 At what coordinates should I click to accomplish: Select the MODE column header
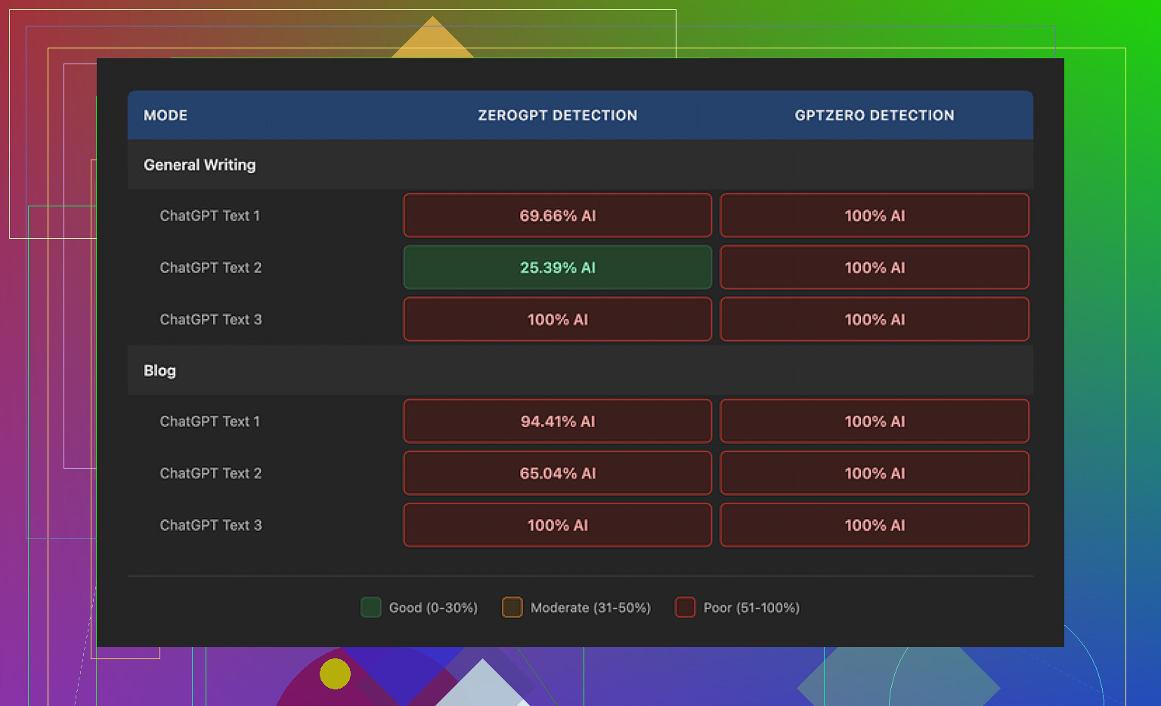(166, 115)
